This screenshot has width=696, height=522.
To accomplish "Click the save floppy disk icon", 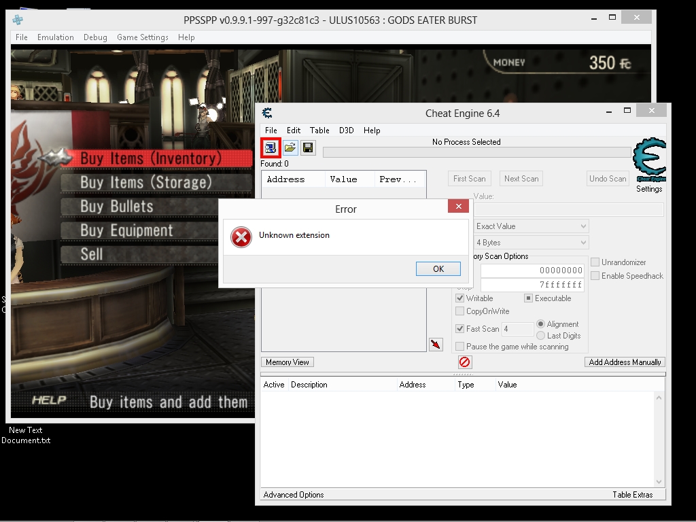I will click(x=308, y=147).
